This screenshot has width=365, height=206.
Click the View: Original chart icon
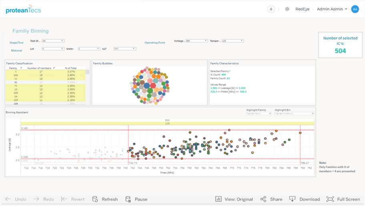point(219,199)
